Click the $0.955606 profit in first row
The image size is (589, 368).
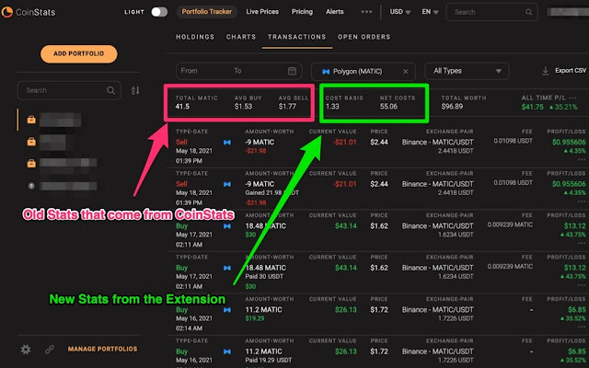(569, 142)
